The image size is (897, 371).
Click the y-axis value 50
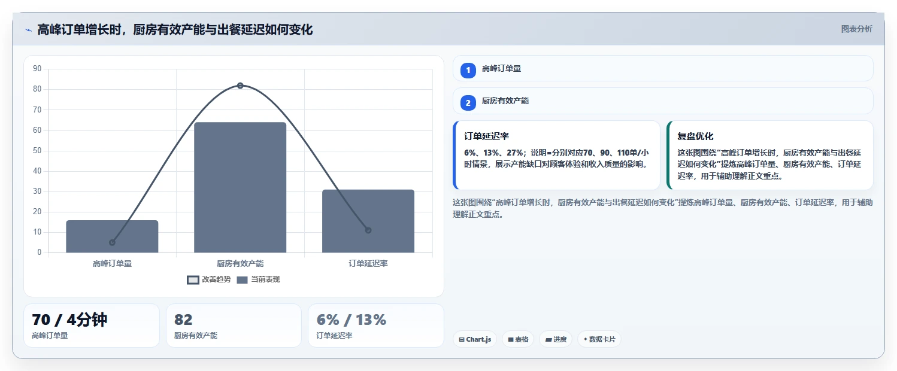[x=37, y=151]
